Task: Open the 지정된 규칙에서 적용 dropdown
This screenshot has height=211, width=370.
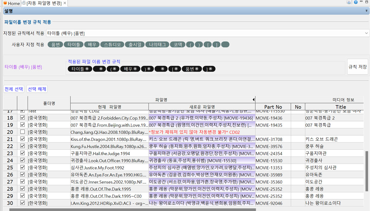Action: (366, 33)
